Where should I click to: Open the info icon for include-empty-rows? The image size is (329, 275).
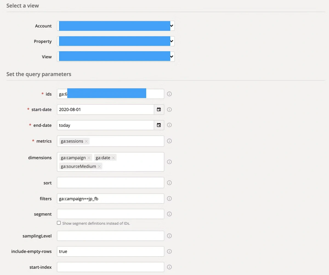point(169,251)
